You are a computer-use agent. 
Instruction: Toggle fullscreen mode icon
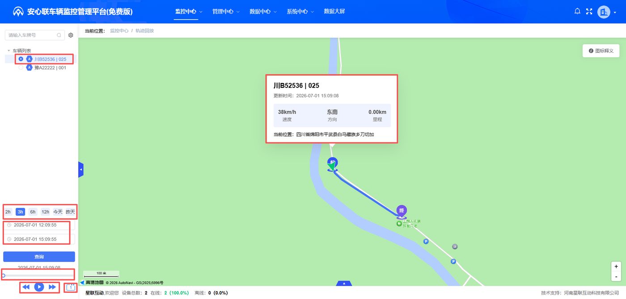589,12
